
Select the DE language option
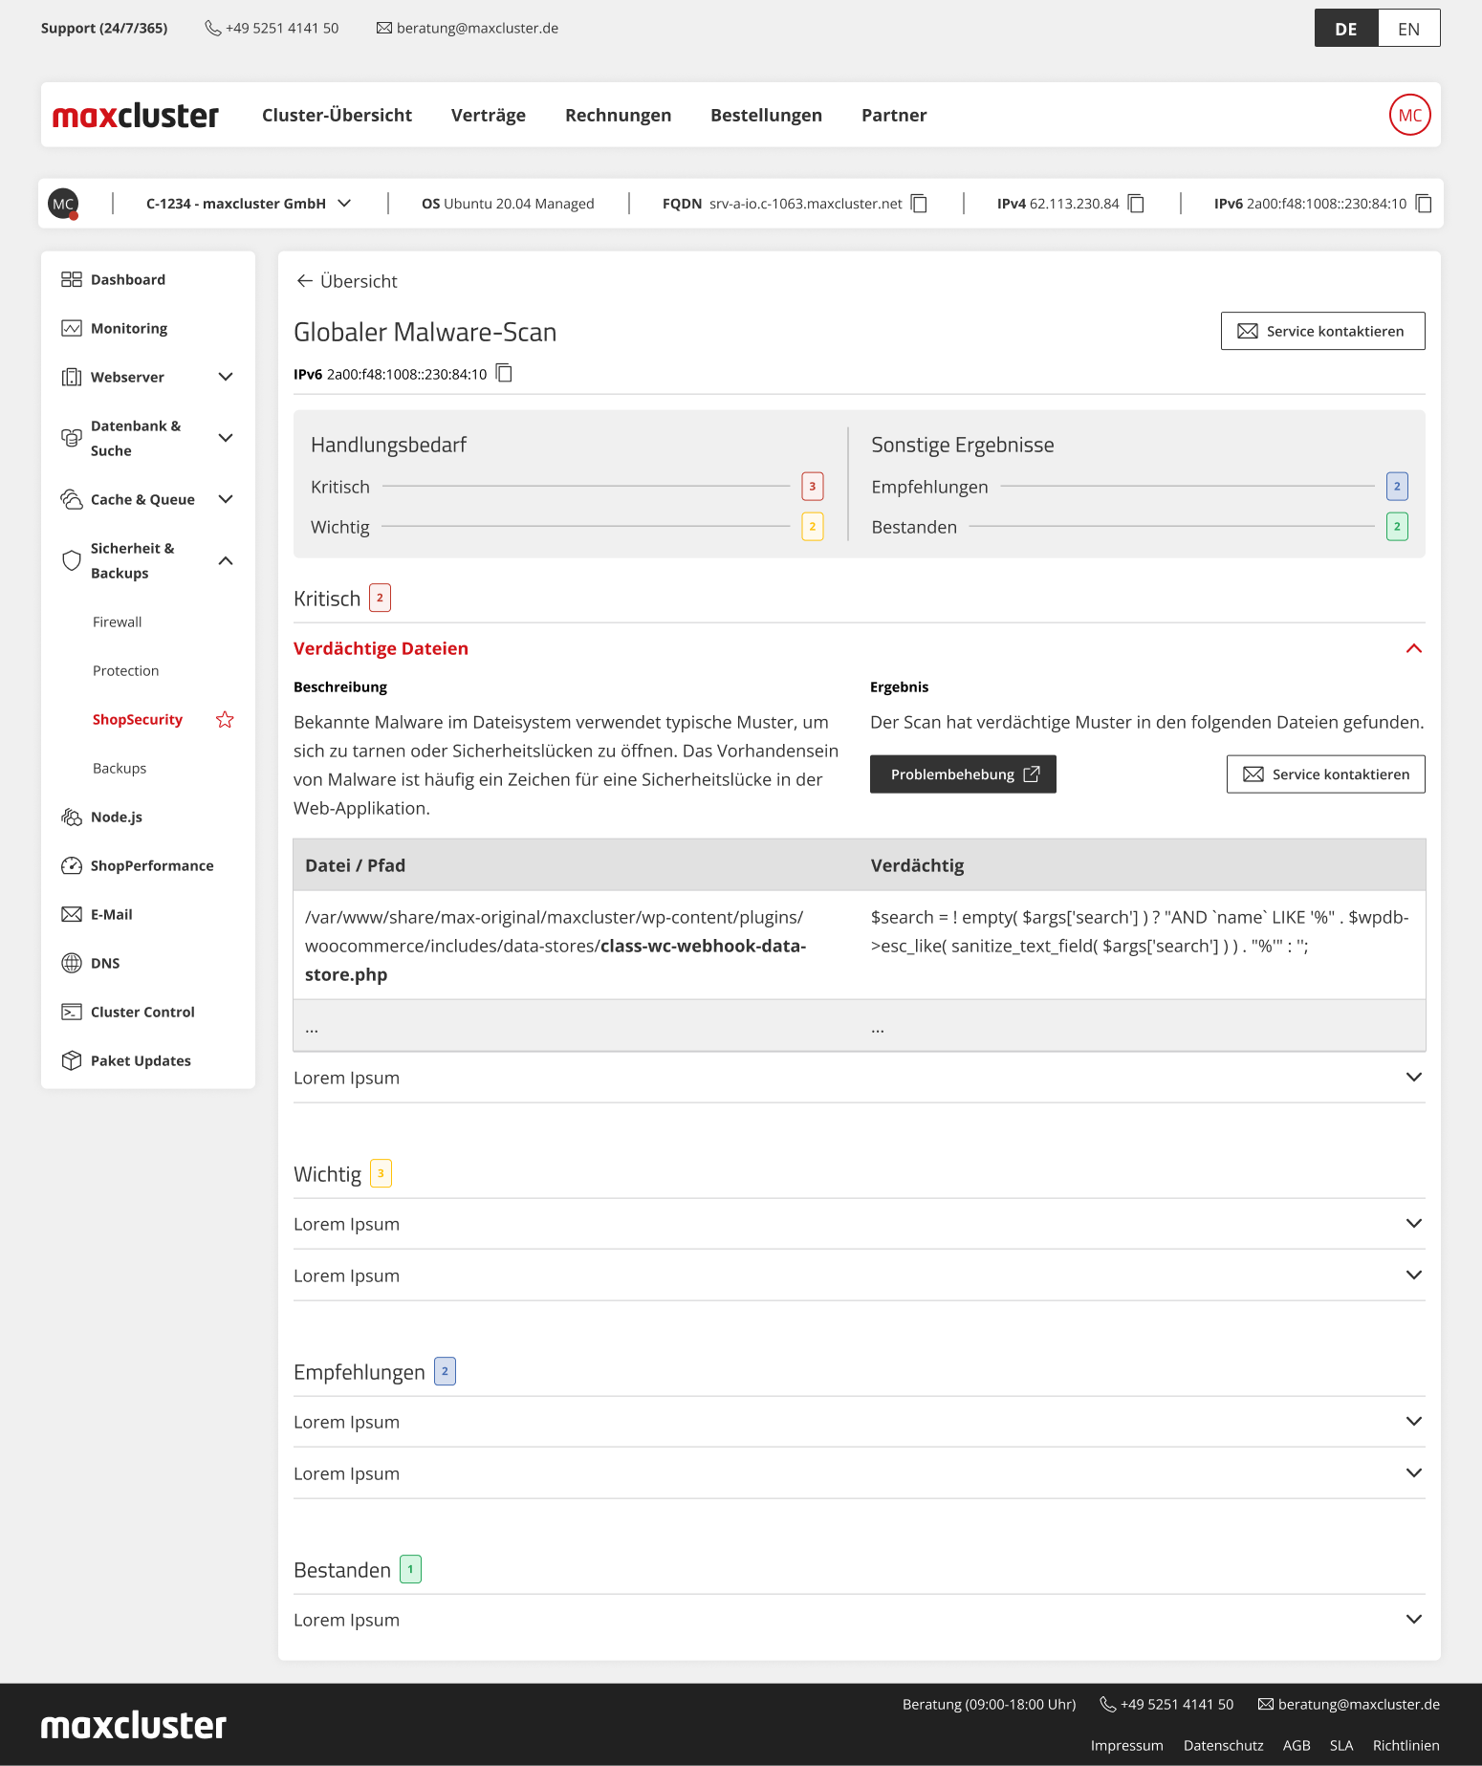1346,29
